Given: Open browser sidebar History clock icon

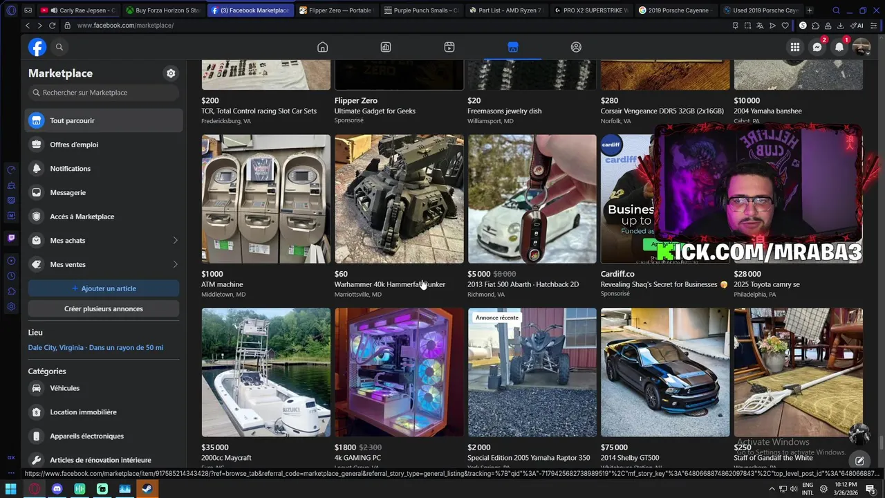Looking at the screenshot, I should [x=11, y=276].
